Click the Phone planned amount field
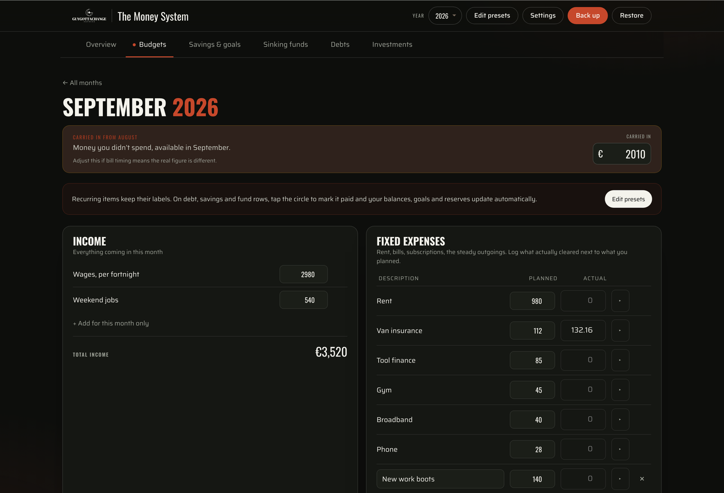724x493 pixels. [x=532, y=450]
